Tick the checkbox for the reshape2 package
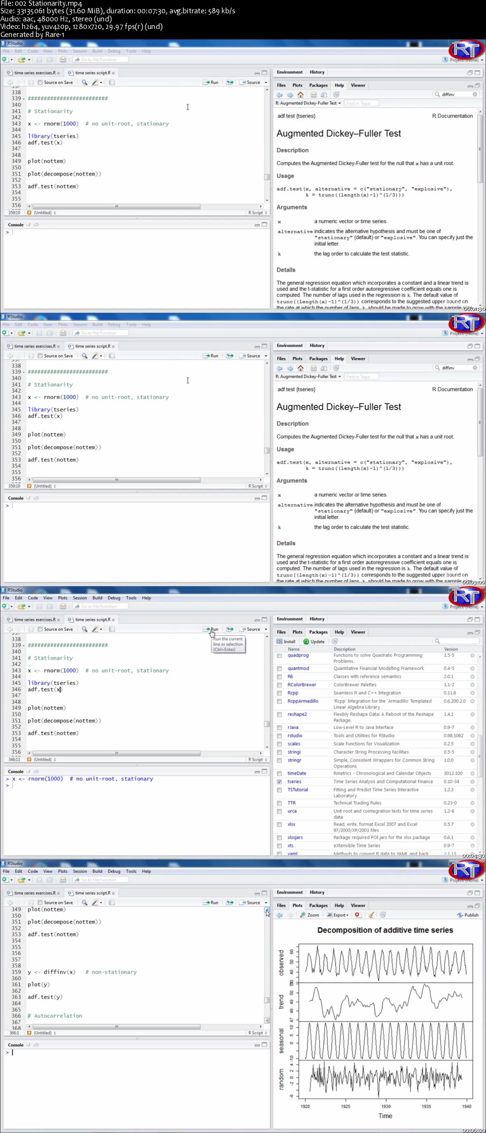The height and width of the screenshot is (1133, 486). pyautogui.click(x=279, y=714)
